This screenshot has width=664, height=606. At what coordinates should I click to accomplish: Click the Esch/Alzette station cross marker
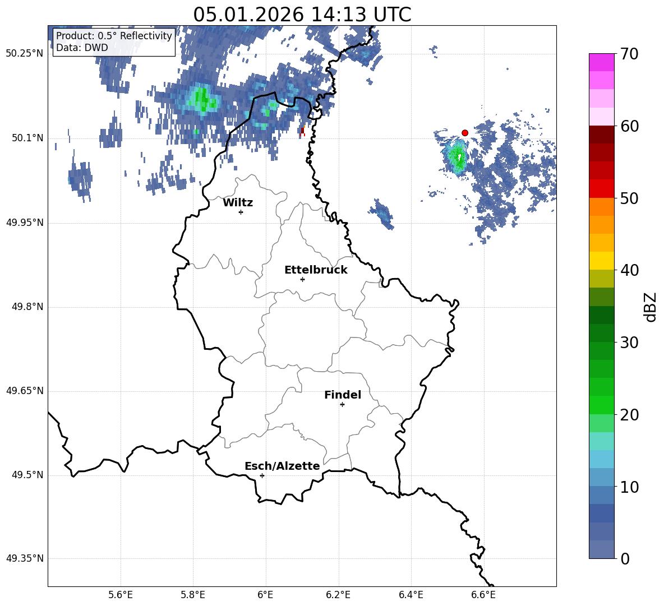coord(262,475)
